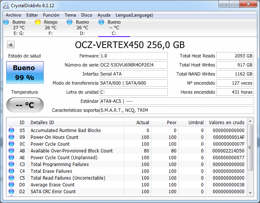260x203 pixels.
Task: Select blue status orb for D: disk
Action: [x=70, y=22]
